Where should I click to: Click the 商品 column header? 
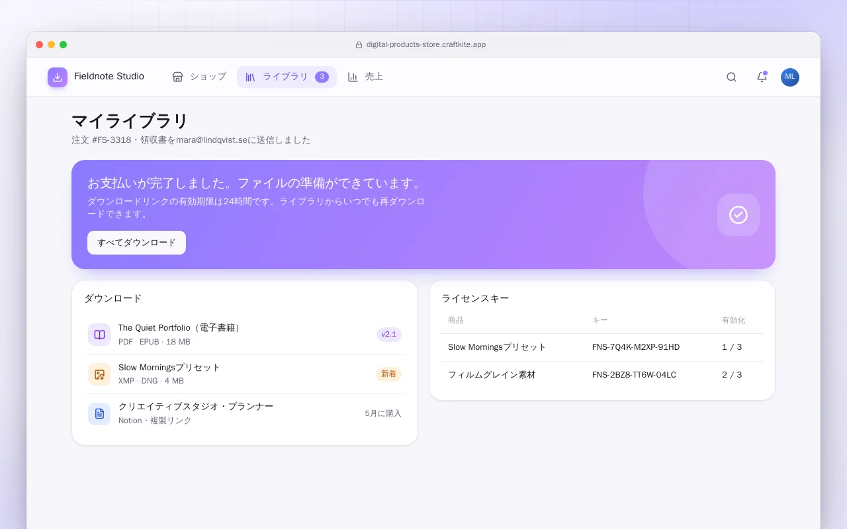coord(456,320)
